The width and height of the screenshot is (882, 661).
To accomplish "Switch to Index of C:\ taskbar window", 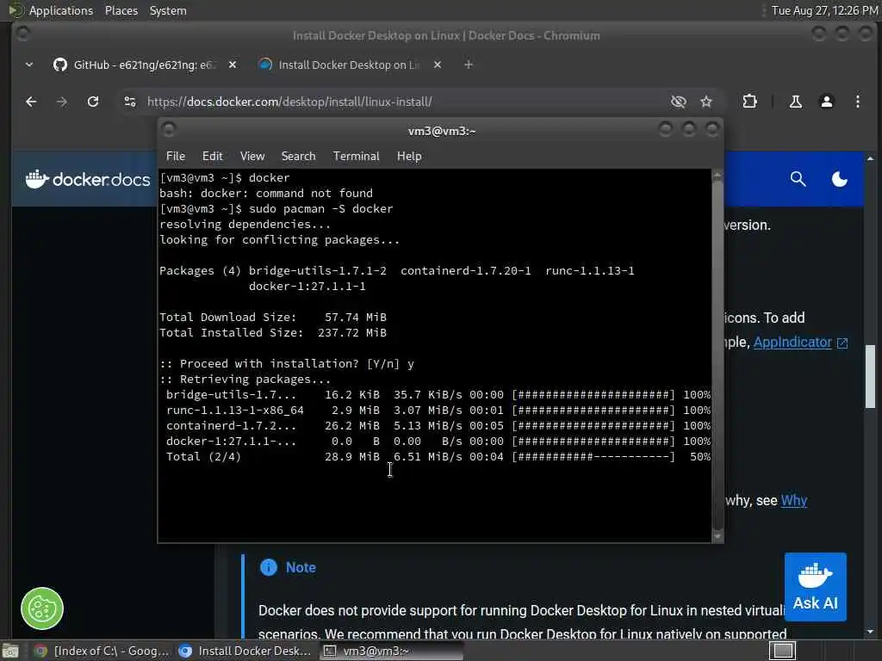I will tap(102, 651).
